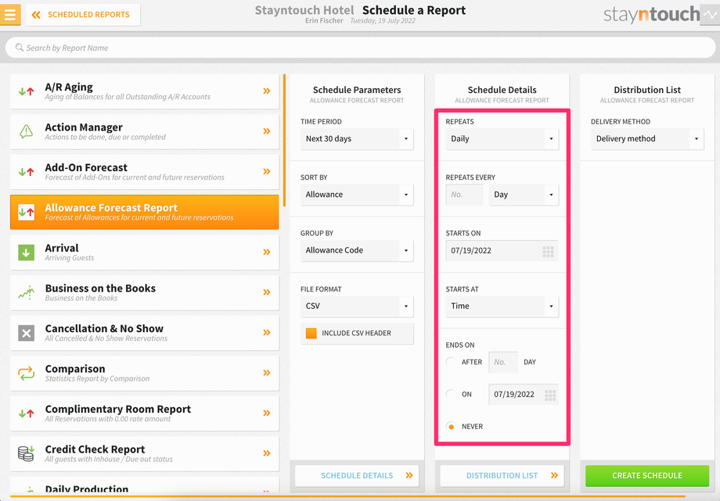Click the Action Manager warning icon
Screen dimensions: 720x501
tap(26, 131)
